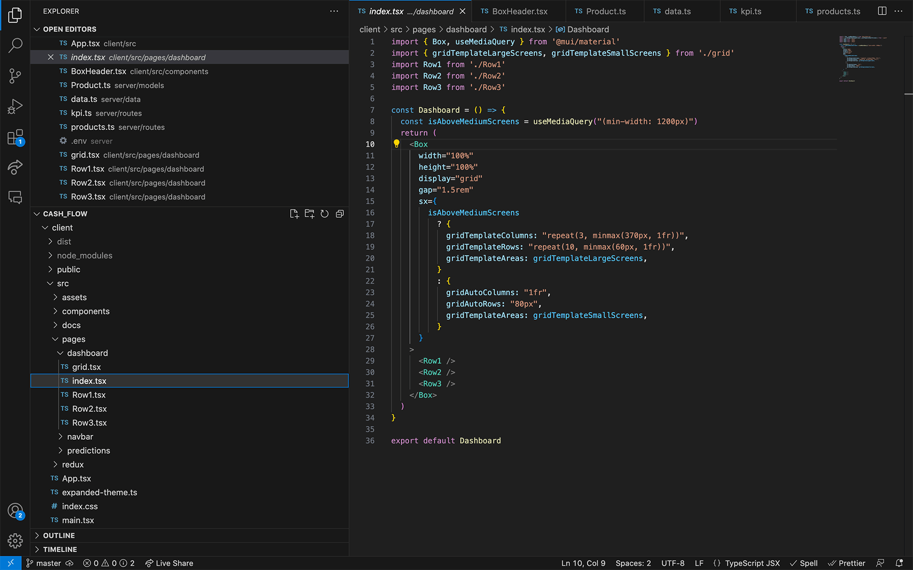Open the Run and Debug view icon
Viewport: 913px width, 570px height.
pyautogui.click(x=15, y=106)
